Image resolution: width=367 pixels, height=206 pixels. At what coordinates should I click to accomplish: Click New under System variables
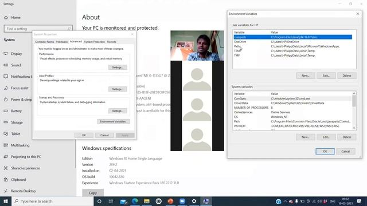pos(306,137)
